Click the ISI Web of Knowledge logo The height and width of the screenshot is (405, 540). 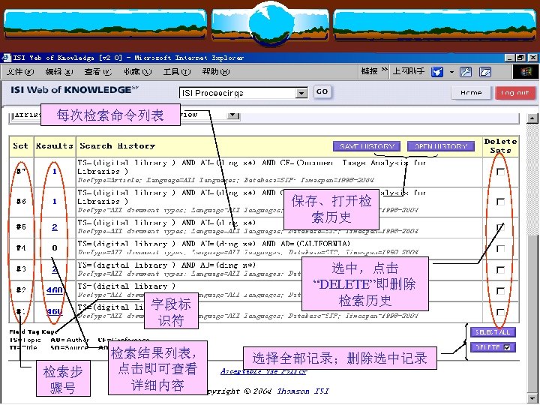(74, 90)
